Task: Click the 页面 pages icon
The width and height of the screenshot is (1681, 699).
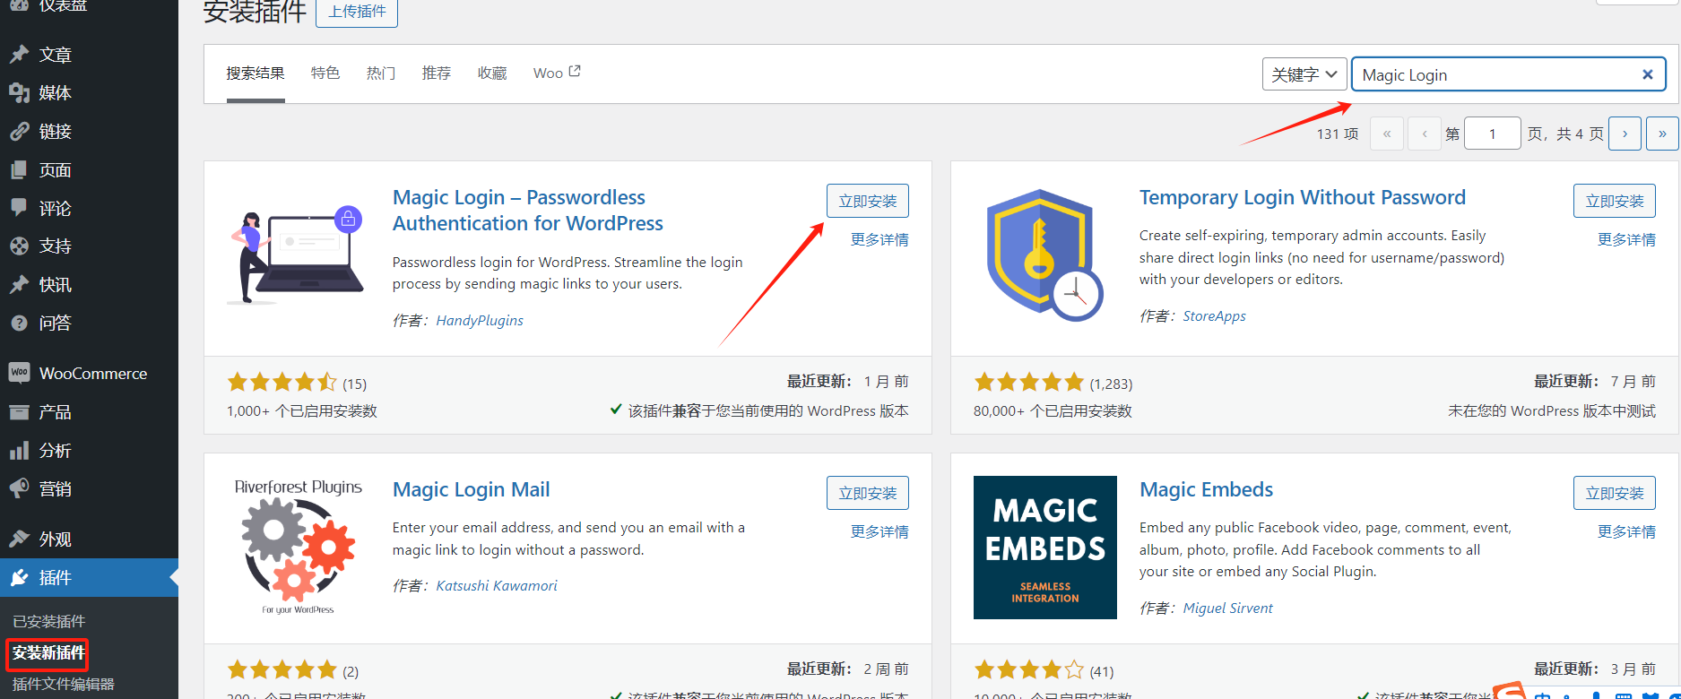Action: point(19,170)
